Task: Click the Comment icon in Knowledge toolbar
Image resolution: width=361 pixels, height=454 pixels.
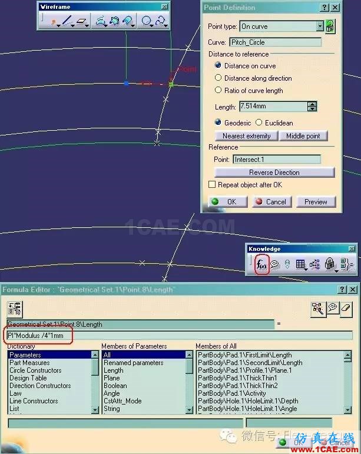Action: [275, 264]
